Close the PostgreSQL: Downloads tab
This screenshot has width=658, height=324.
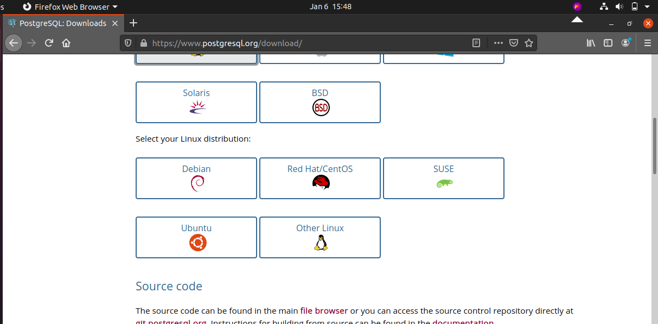(x=115, y=23)
